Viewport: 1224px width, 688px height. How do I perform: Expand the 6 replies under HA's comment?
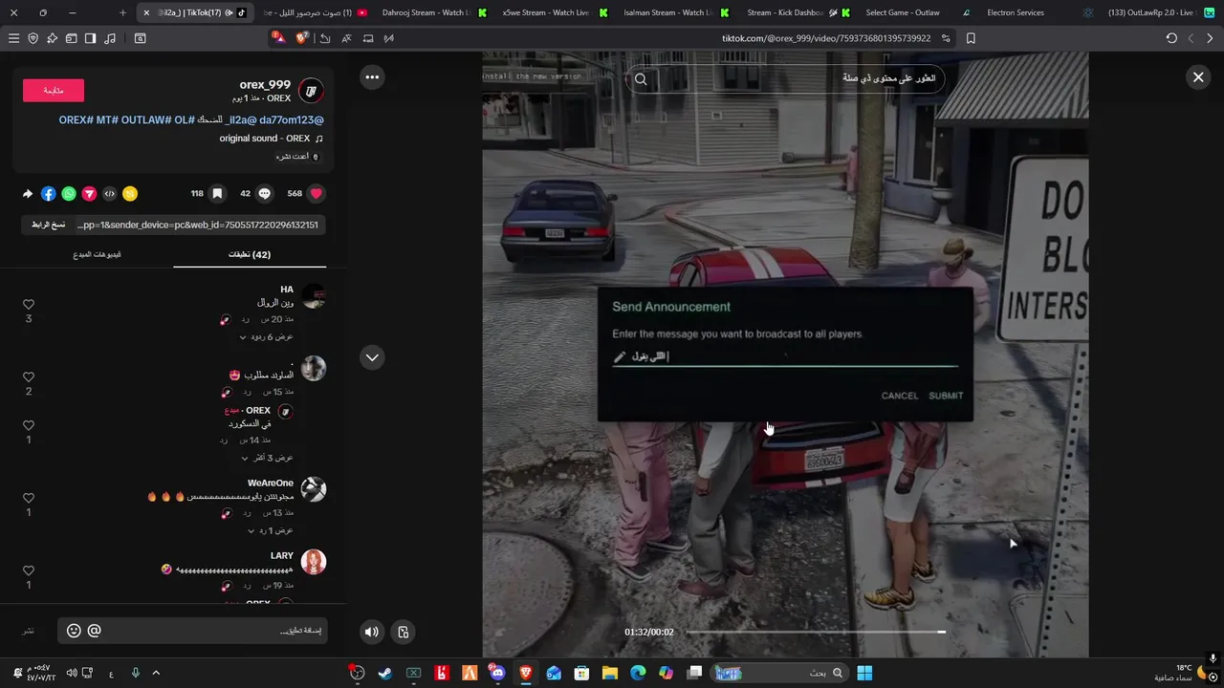[266, 337]
